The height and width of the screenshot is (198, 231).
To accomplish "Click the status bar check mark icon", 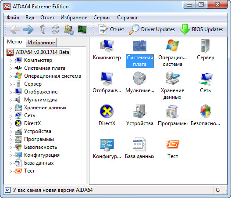I will click(7, 190).
